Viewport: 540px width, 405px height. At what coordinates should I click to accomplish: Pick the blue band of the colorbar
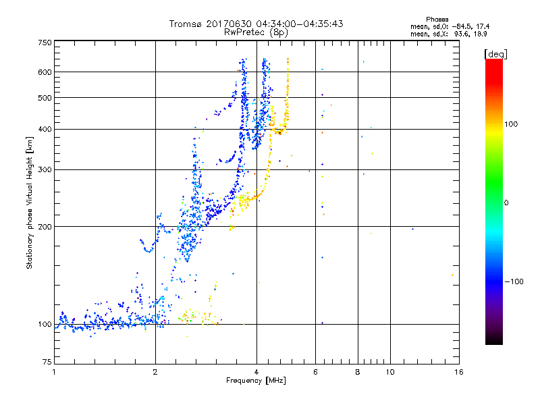click(493, 283)
